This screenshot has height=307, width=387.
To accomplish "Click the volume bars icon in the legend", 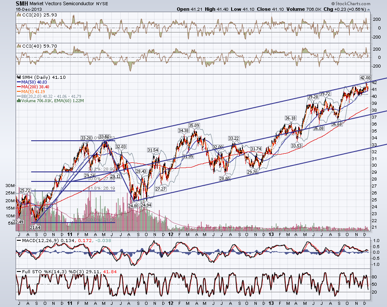I will point(19,101).
